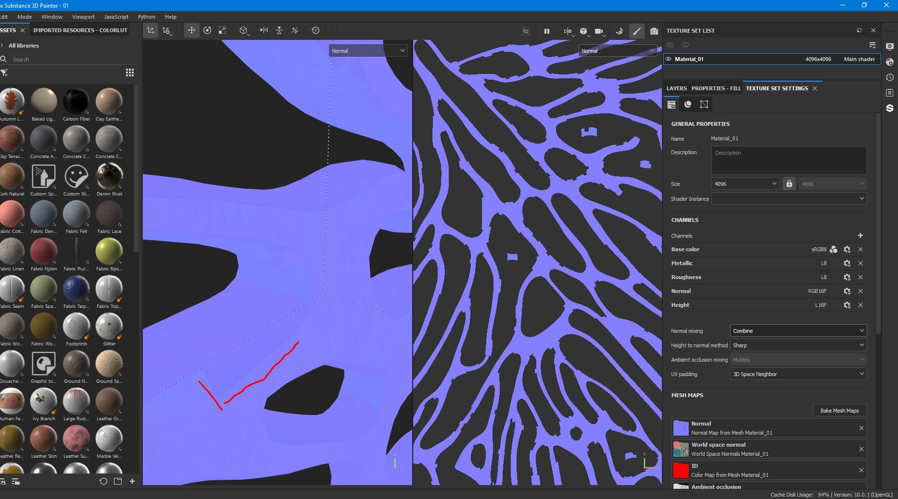The height and width of the screenshot is (499, 898).
Task: Click the asset filter funnel icon
Action: [x=4, y=73]
